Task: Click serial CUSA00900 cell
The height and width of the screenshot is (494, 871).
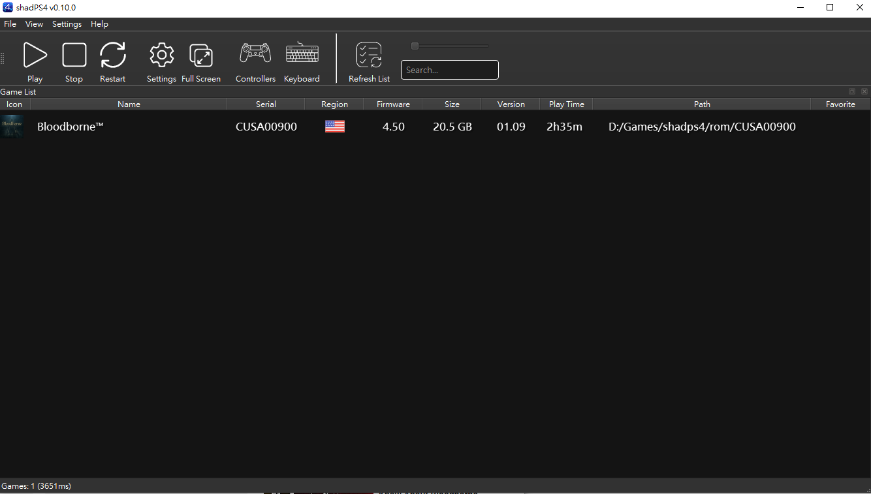Action: pos(266,127)
